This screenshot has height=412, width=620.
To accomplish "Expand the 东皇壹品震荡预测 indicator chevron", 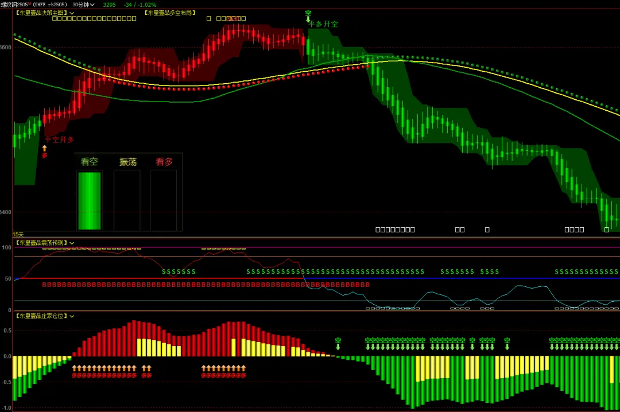I will [72, 243].
